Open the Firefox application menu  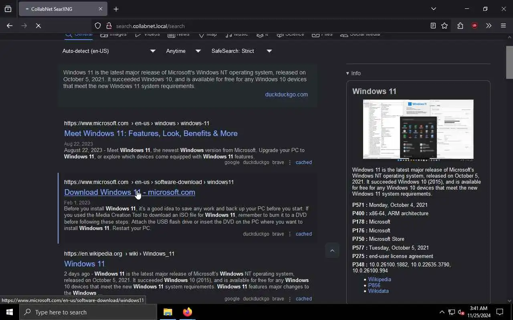point(503,26)
